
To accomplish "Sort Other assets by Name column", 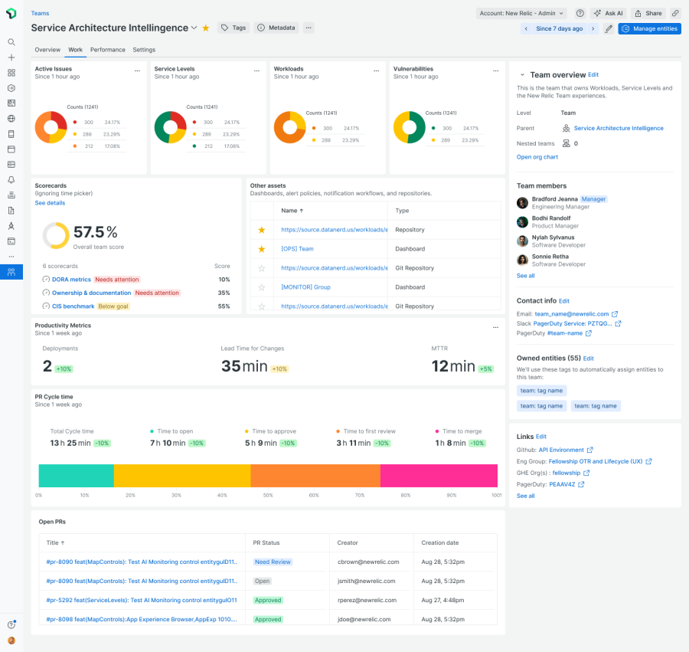I will pos(292,211).
